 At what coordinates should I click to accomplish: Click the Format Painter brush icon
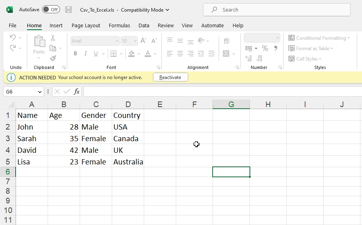tap(53, 59)
